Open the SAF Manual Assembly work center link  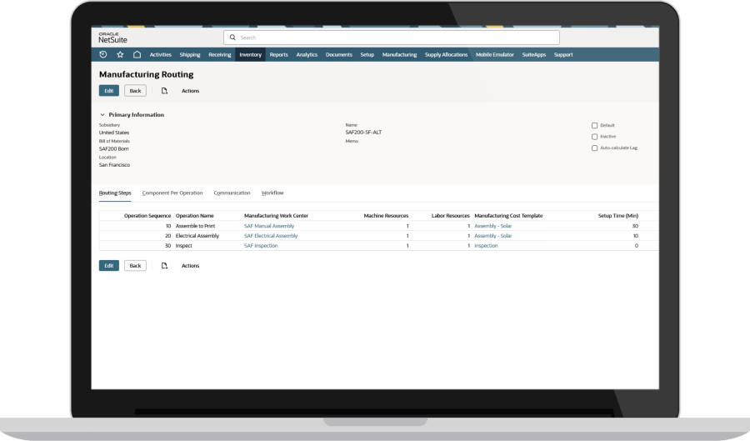pyautogui.click(x=269, y=226)
